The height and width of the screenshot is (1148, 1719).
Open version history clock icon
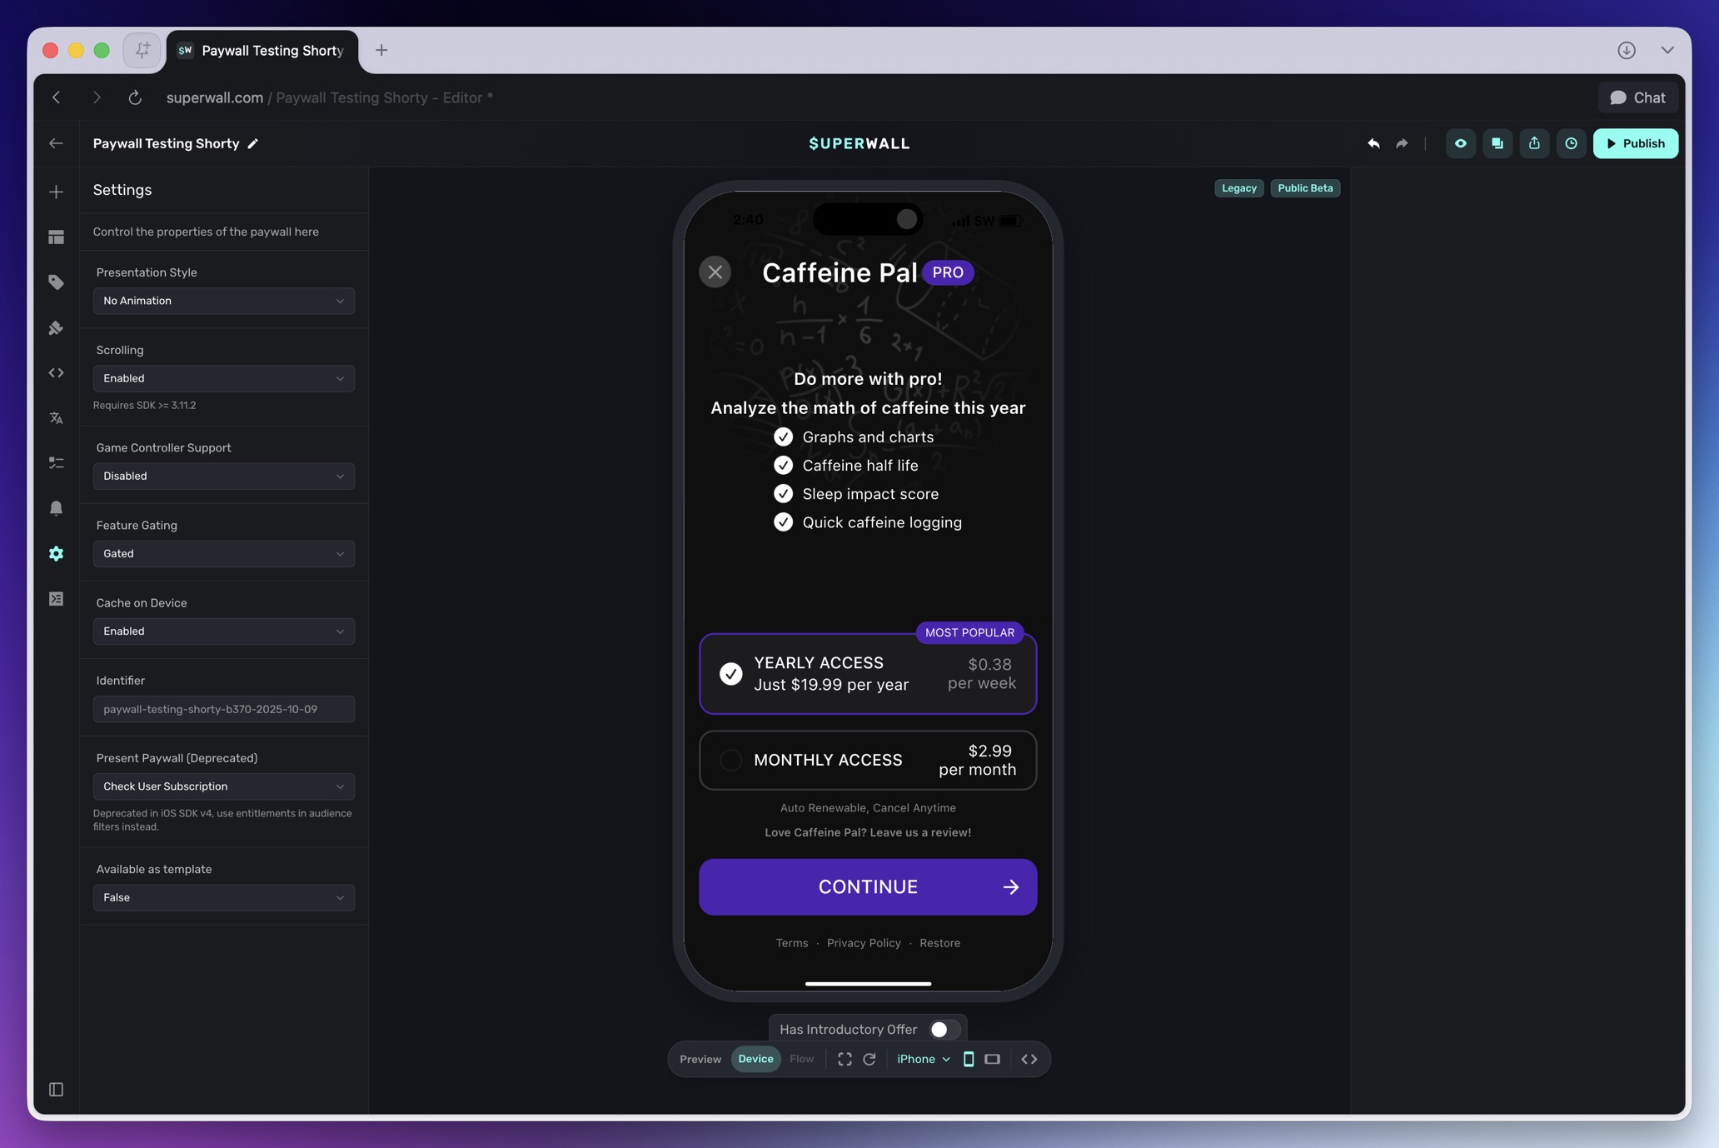pos(1571,143)
